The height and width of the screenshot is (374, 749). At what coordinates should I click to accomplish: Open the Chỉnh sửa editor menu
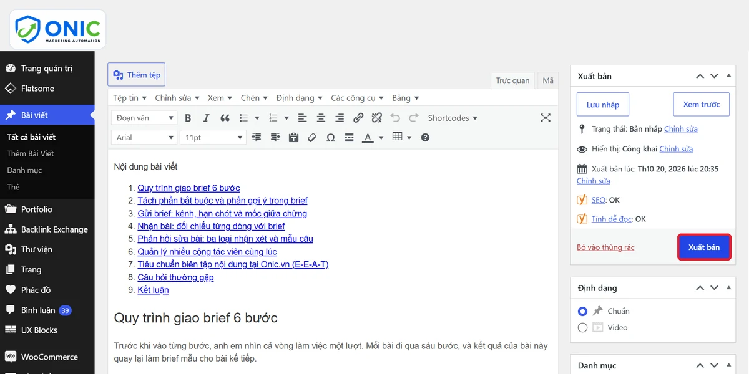click(177, 98)
